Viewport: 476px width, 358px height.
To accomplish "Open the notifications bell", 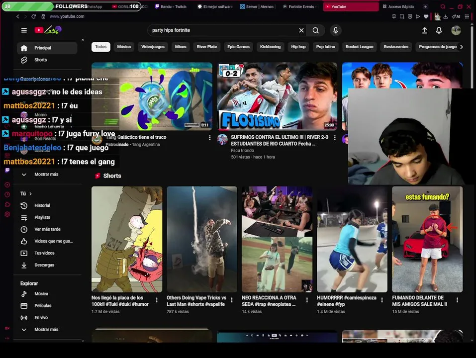I will 439,30.
